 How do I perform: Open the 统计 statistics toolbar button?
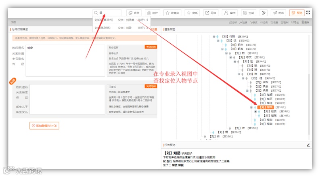point(153,13)
